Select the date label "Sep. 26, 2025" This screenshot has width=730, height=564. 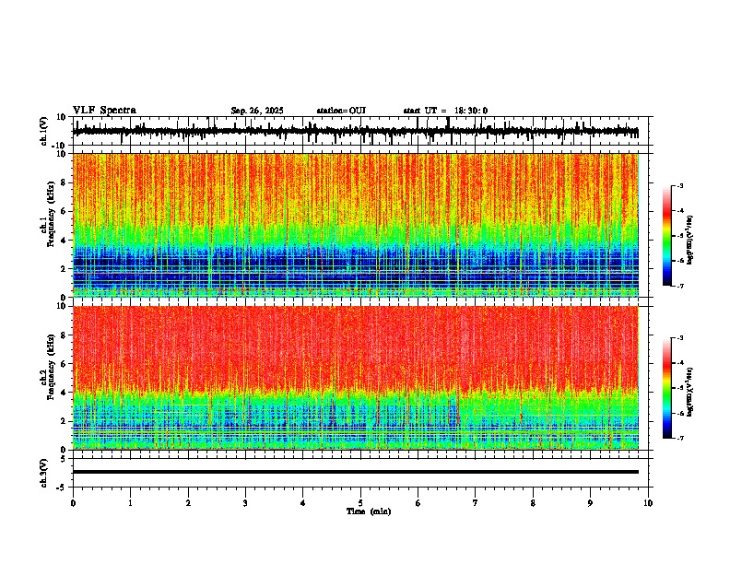click(x=257, y=111)
